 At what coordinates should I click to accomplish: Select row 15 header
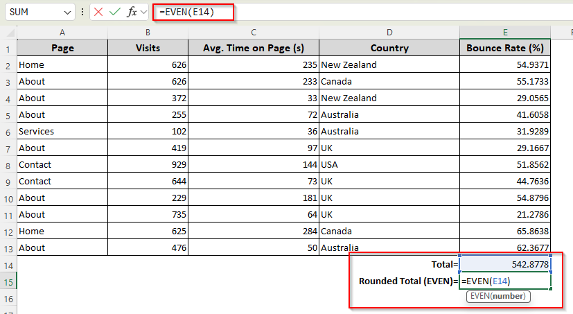tap(8, 282)
